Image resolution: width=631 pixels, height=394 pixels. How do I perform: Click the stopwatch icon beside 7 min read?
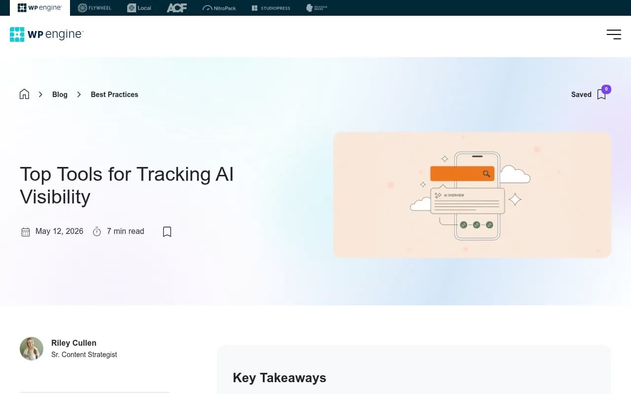click(x=97, y=231)
